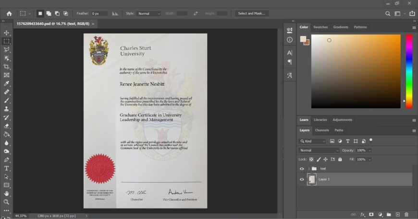Switch to the Channels tab

322,130
